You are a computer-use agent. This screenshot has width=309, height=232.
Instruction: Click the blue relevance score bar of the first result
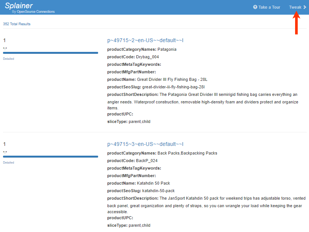(x=50, y=53)
